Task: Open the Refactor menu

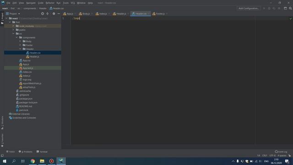Action: (50, 3)
